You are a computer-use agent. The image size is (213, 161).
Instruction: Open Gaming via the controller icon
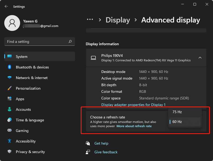[x=10, y=131]
